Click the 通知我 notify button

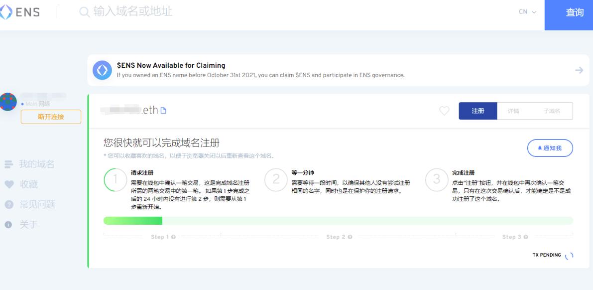click(550, 148)
